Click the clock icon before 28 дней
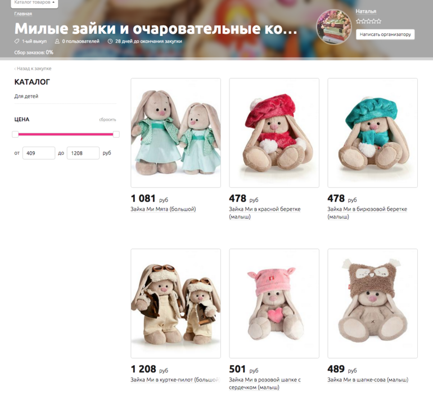 [110, 42]
